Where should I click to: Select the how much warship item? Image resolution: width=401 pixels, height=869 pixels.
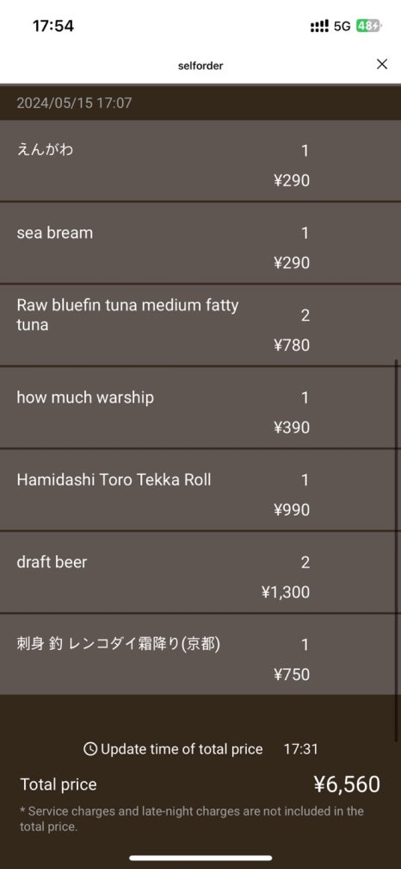coord(200,408)
